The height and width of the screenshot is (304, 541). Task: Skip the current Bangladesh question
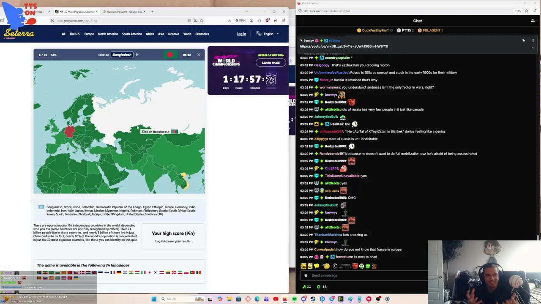[137, 54]
